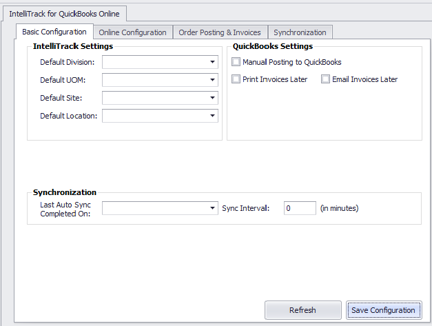
Task: Click the Sync Interval label
Action: (x=246, y=208)
